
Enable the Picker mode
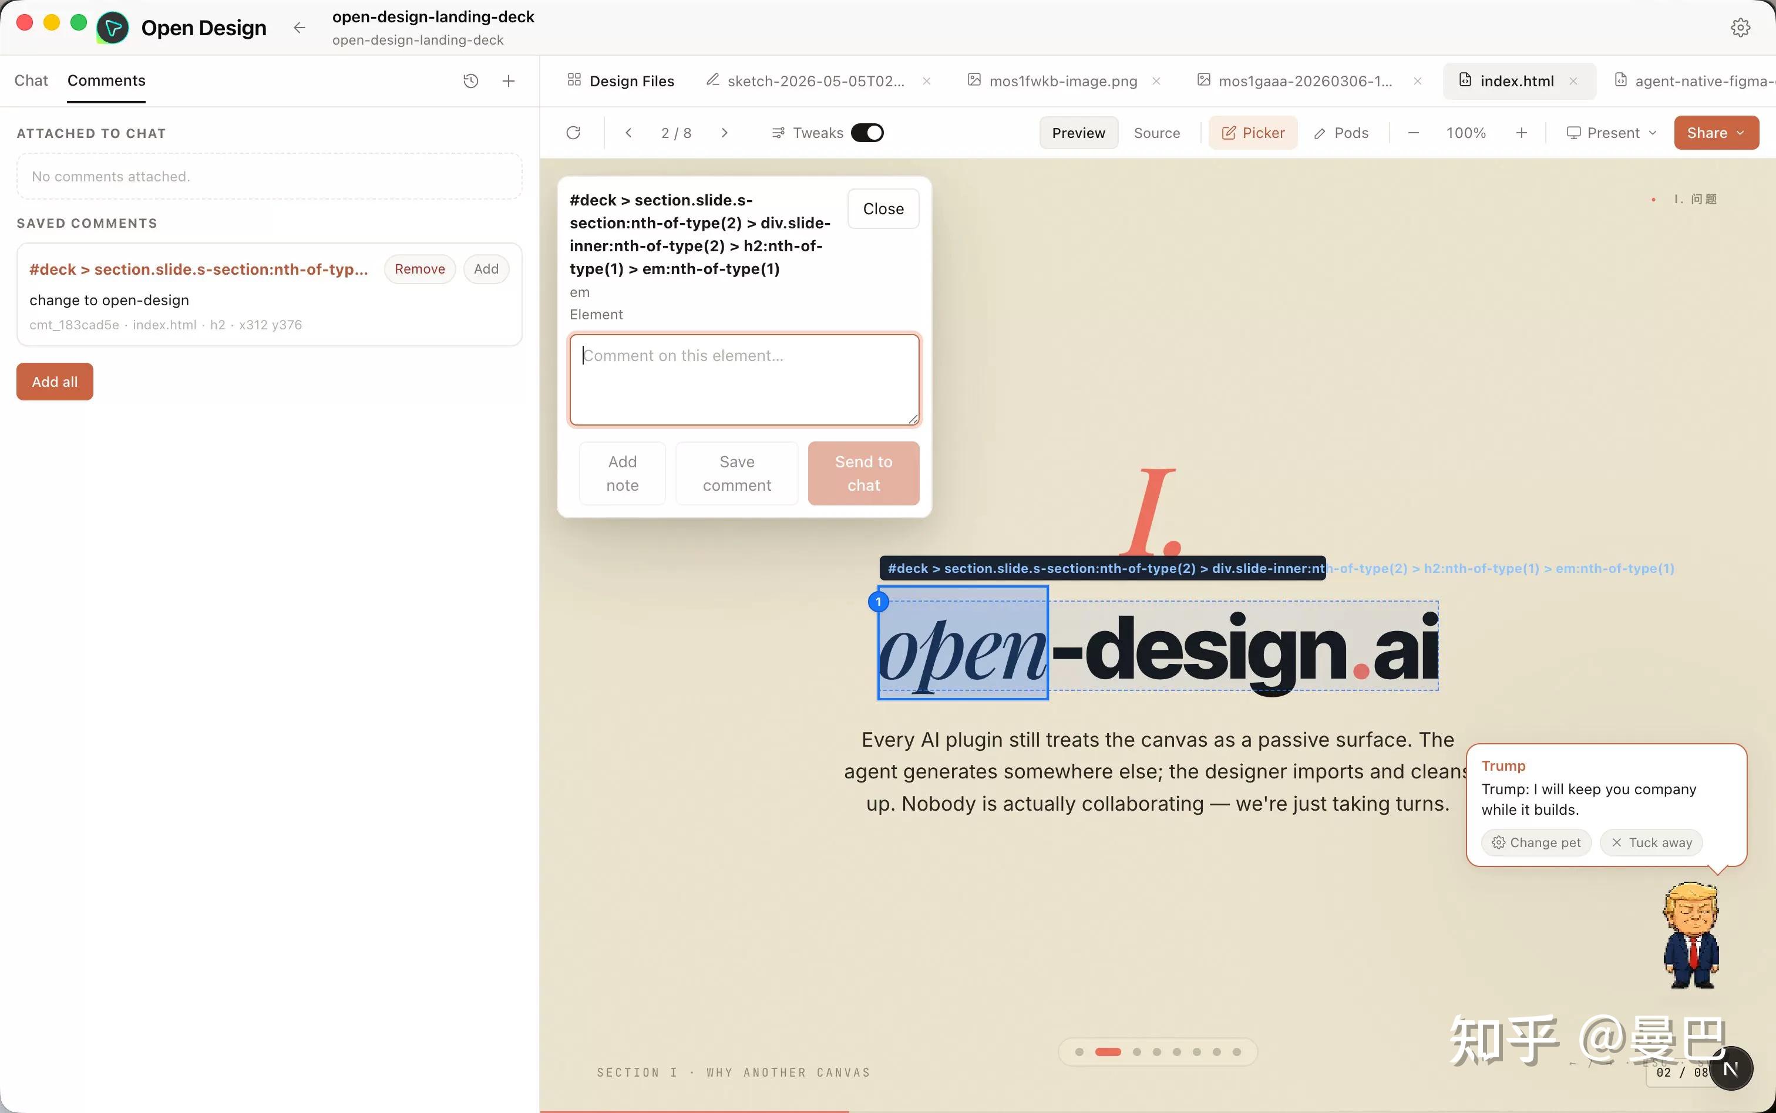(x=1253, y=133)
